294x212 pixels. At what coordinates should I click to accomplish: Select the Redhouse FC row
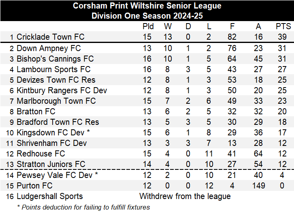pyautogui.click(x=40, y=154)
